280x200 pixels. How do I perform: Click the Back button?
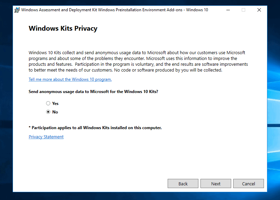pos(183,183)
